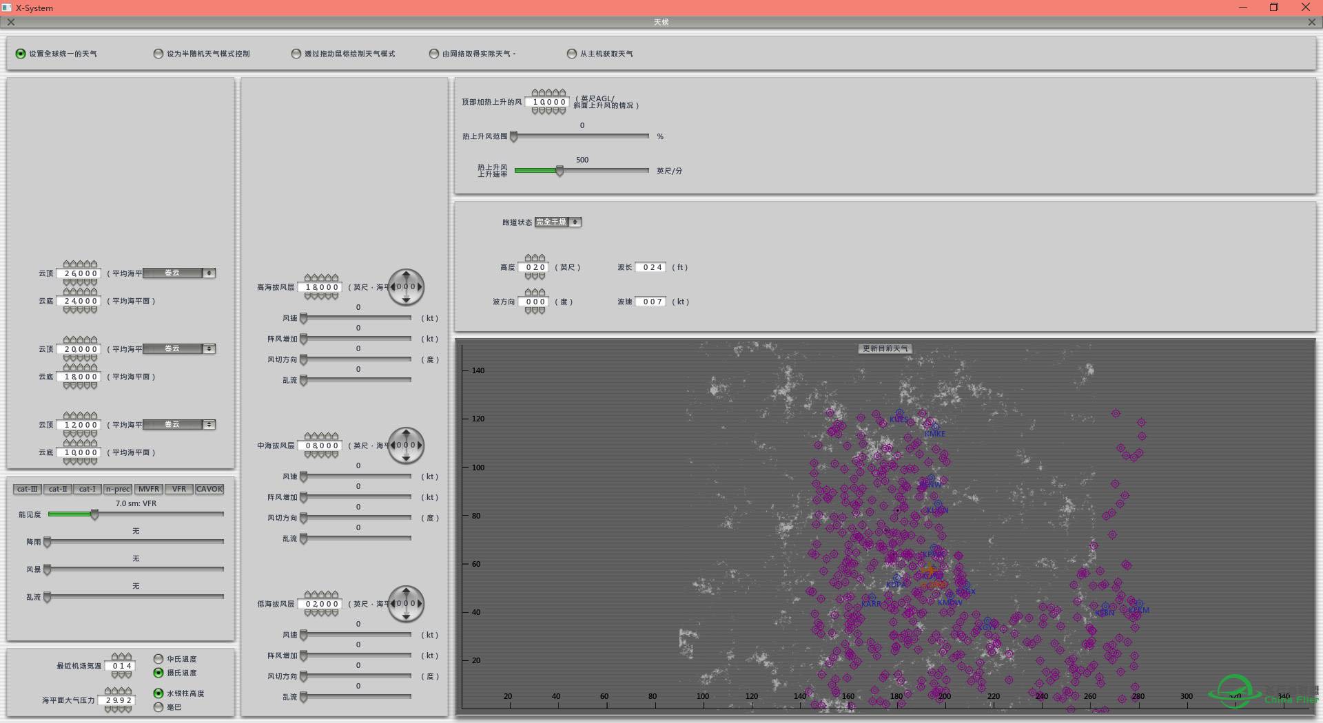
Task: Click right arrow on high-altitude wind direction dial
Action: tap(419, 287)
